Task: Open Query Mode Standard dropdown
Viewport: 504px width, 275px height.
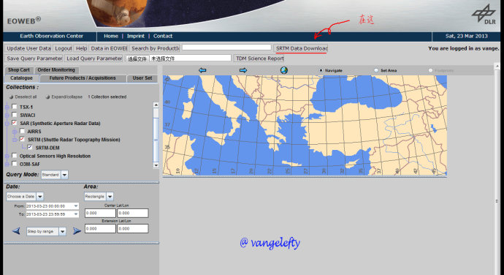Action: point(64,175)
